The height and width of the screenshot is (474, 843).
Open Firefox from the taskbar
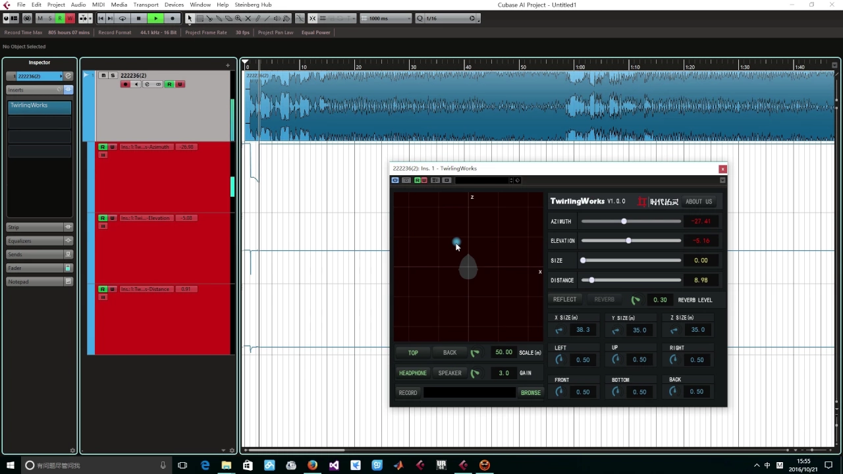point(312,465)
